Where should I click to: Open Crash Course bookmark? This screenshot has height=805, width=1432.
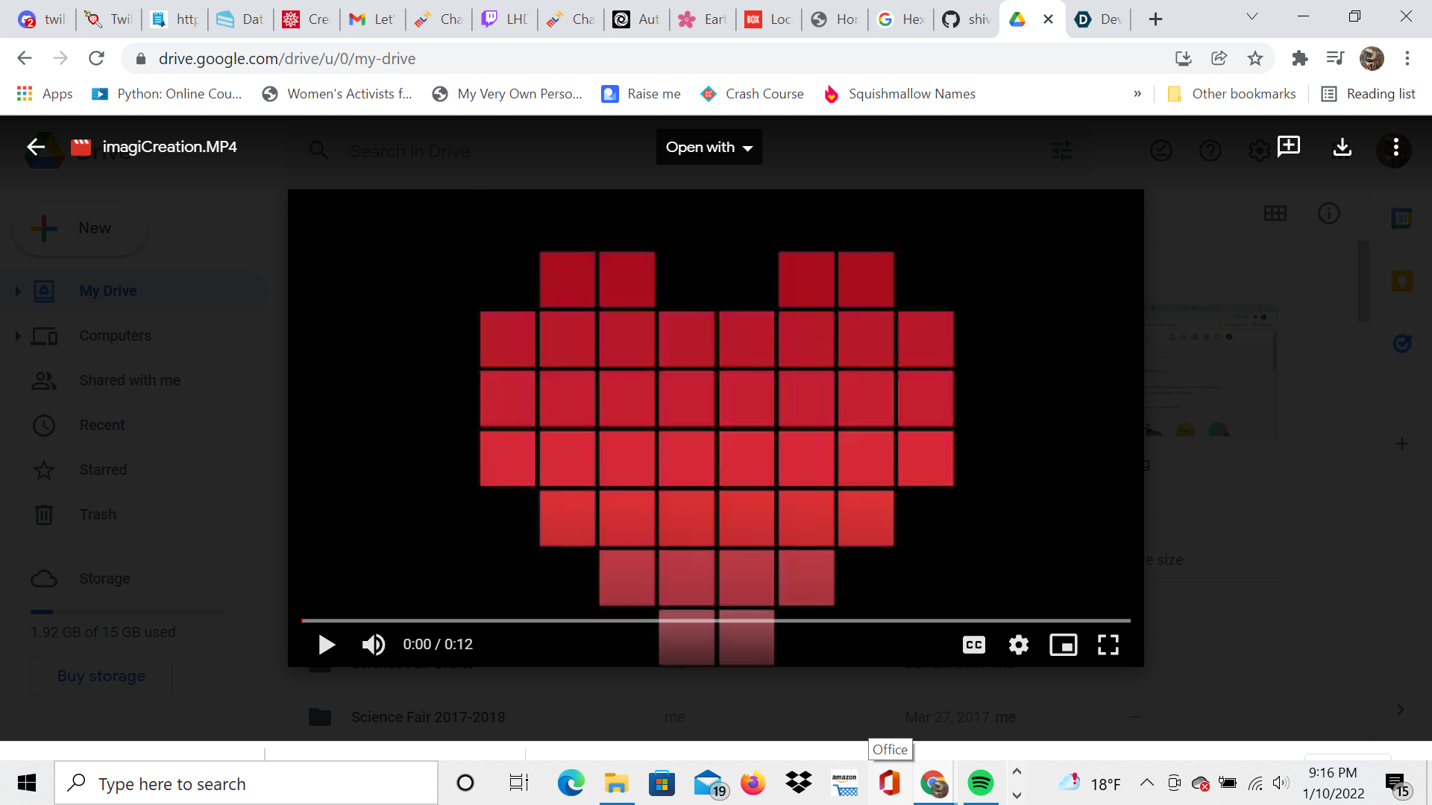[x=752, y=94]
